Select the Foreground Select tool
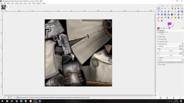The image size is (184, 103). (179, 8)
